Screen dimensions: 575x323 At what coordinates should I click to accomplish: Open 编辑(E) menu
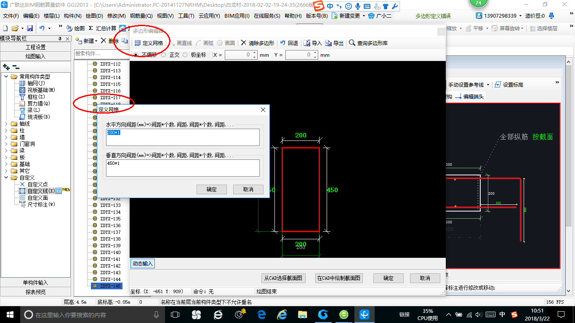[31, 16]
